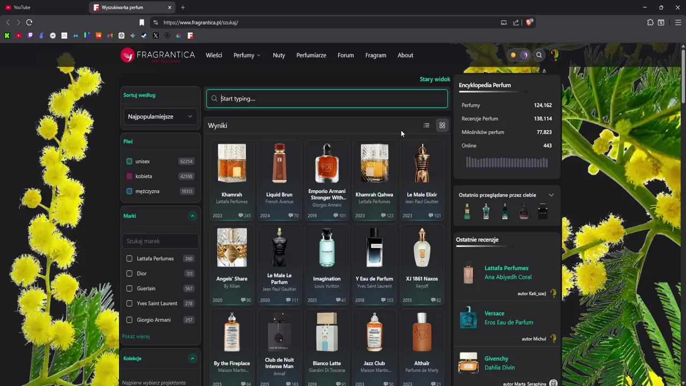Open the About menu item
Screen dimensions: 686x386
click(405, 55)
